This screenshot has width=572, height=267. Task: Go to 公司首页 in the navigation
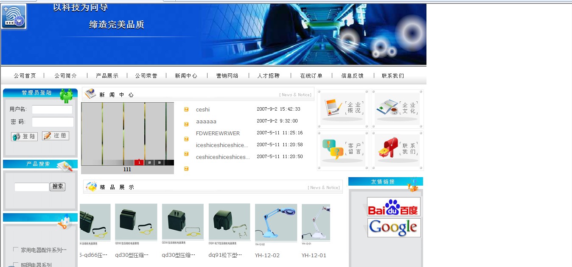25,76
